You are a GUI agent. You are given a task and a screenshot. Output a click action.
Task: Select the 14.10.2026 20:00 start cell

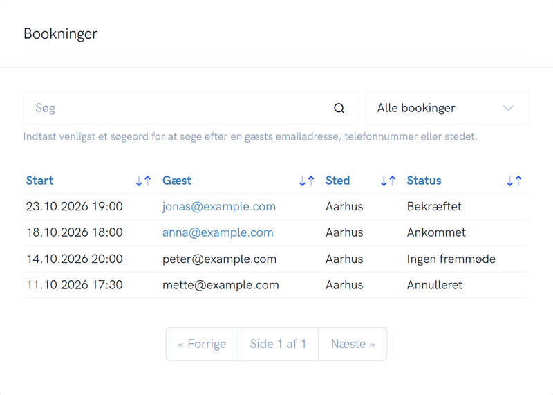(x=75, y=259)
